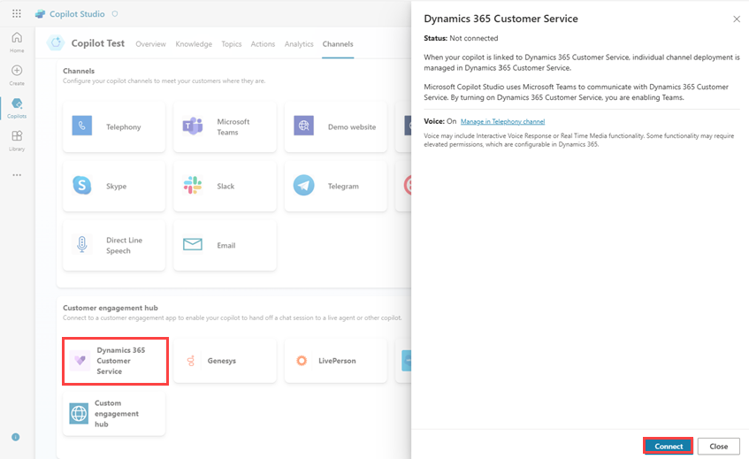View the Analytics tab

[299, 44]
